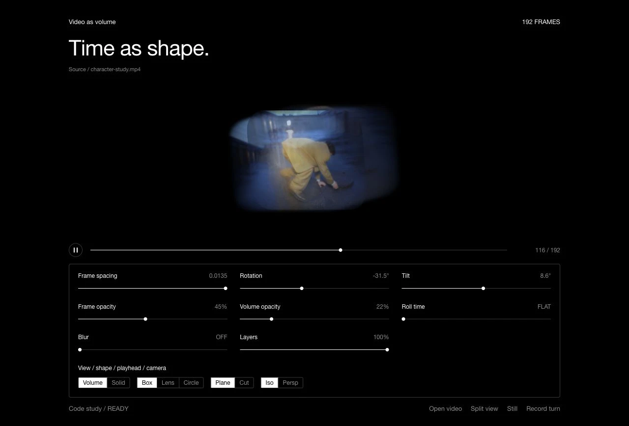Viewport: 629px width, 426px height.
Task: Activate Split view
Action: [485, 409]
